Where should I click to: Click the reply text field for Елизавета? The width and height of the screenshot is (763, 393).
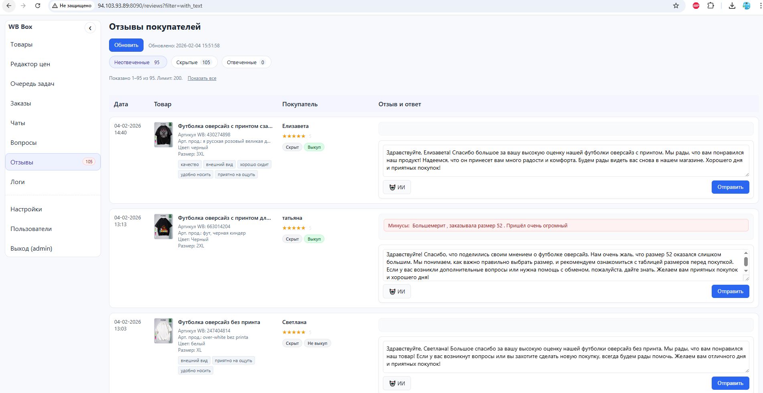point(565,160)
